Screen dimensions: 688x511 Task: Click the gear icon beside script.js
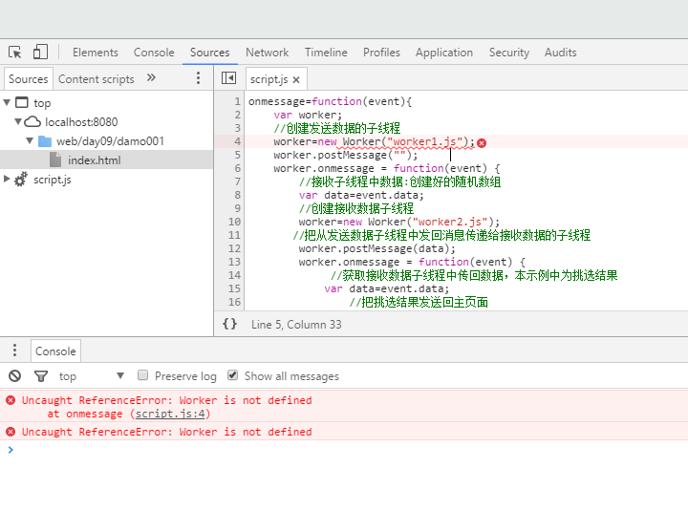[21, 179]
